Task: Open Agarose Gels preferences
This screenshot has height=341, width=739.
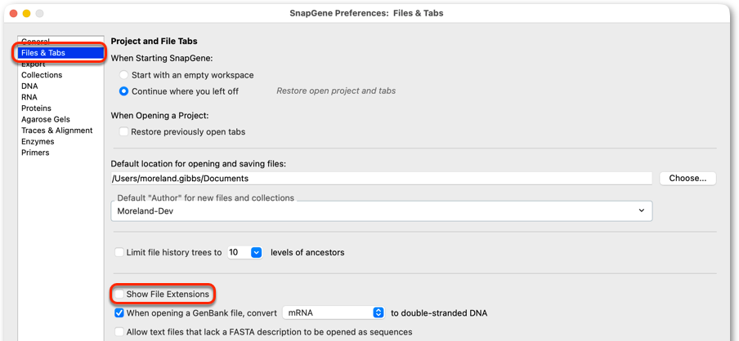Action: pos(46,119)
